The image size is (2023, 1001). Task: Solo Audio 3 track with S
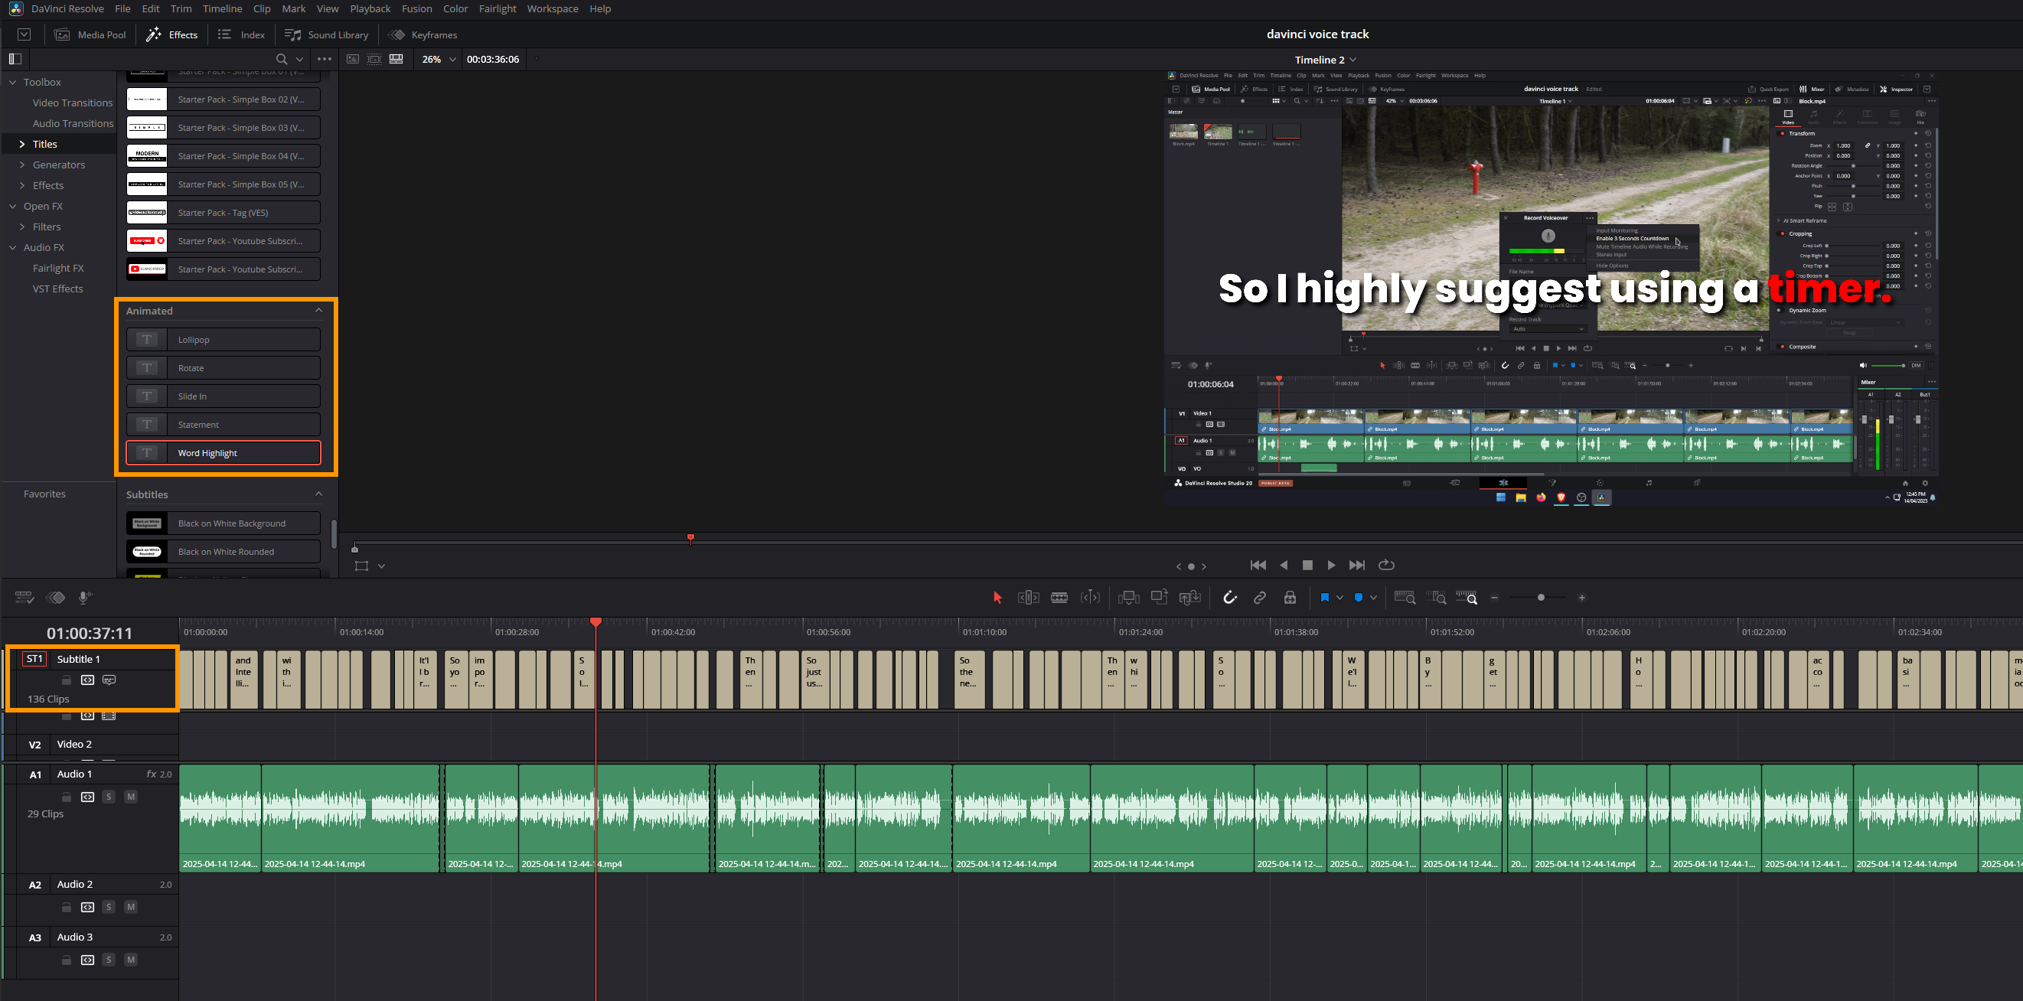click(x=109, y=960)
